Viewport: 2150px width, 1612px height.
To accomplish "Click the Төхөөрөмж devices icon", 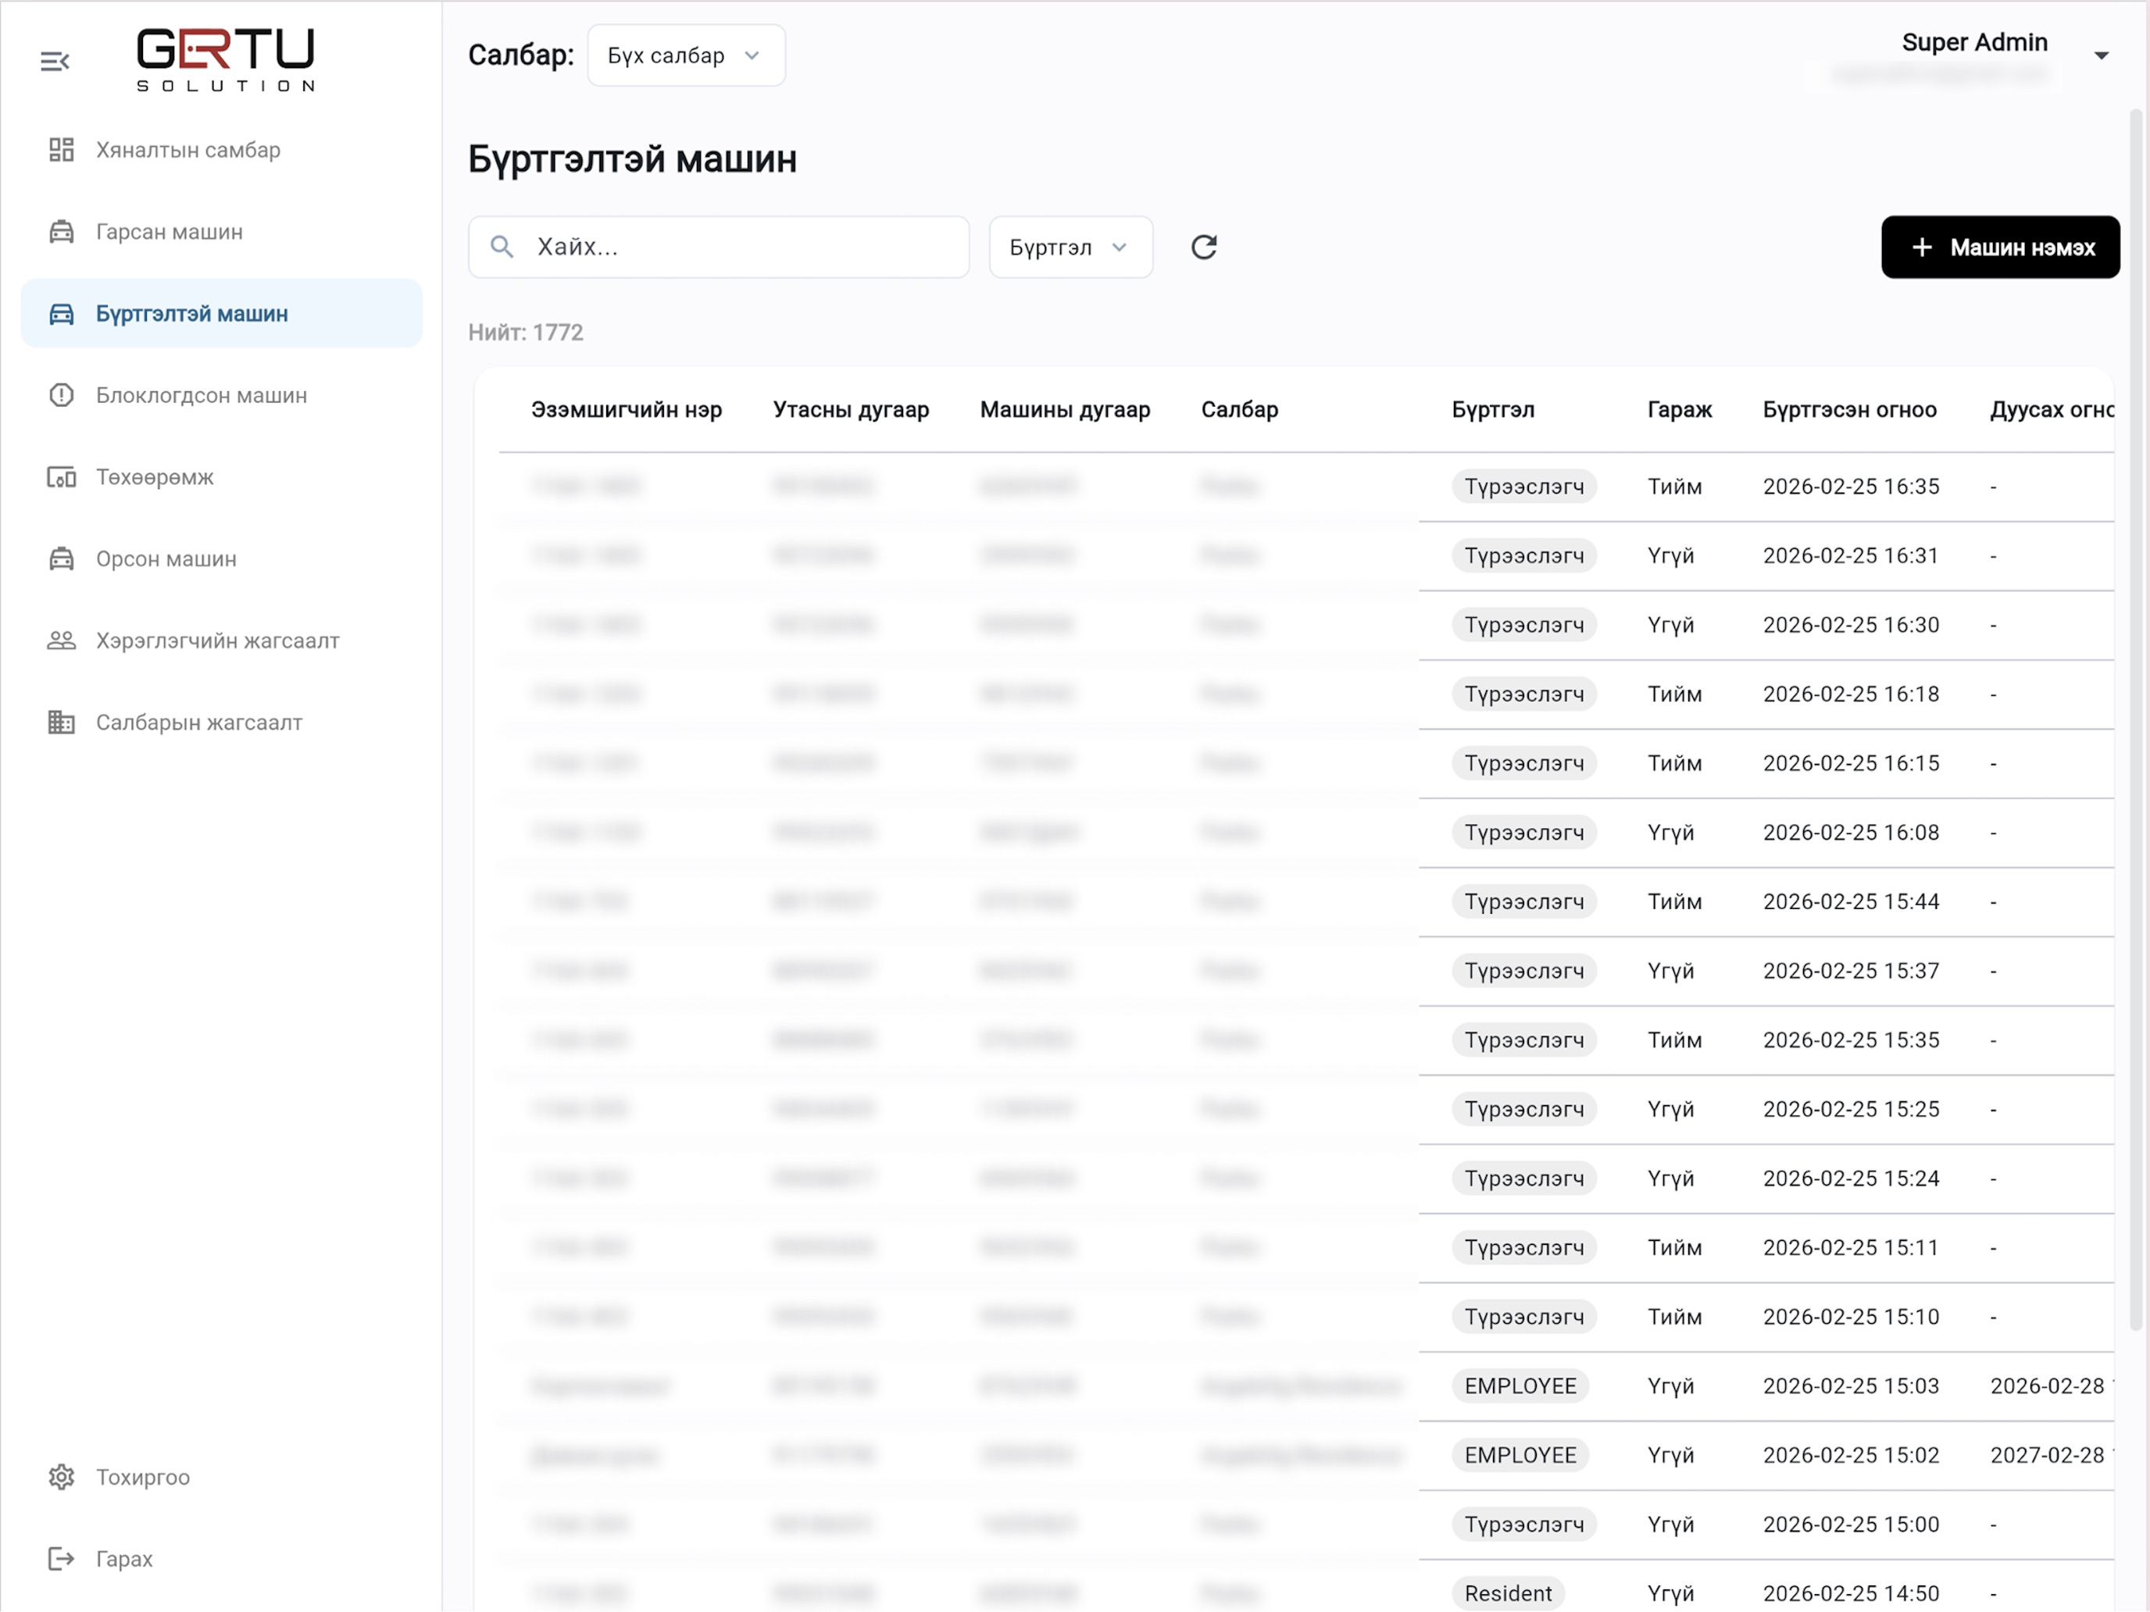I will (x=61, y=476).
